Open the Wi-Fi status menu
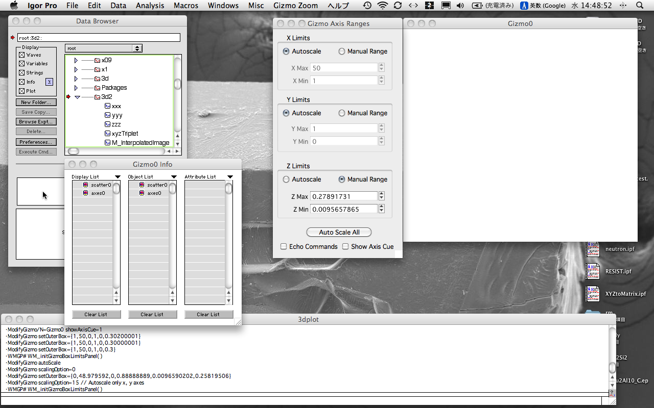 pos(382,6)
